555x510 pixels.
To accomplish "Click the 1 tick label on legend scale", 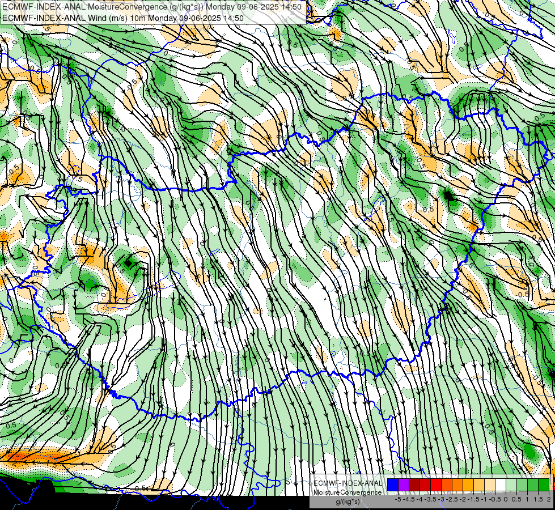I will (x=527, y=499).
